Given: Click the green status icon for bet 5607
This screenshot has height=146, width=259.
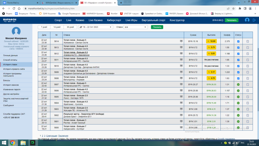Looking at the screenshot, I should click(x=238, y=84).
